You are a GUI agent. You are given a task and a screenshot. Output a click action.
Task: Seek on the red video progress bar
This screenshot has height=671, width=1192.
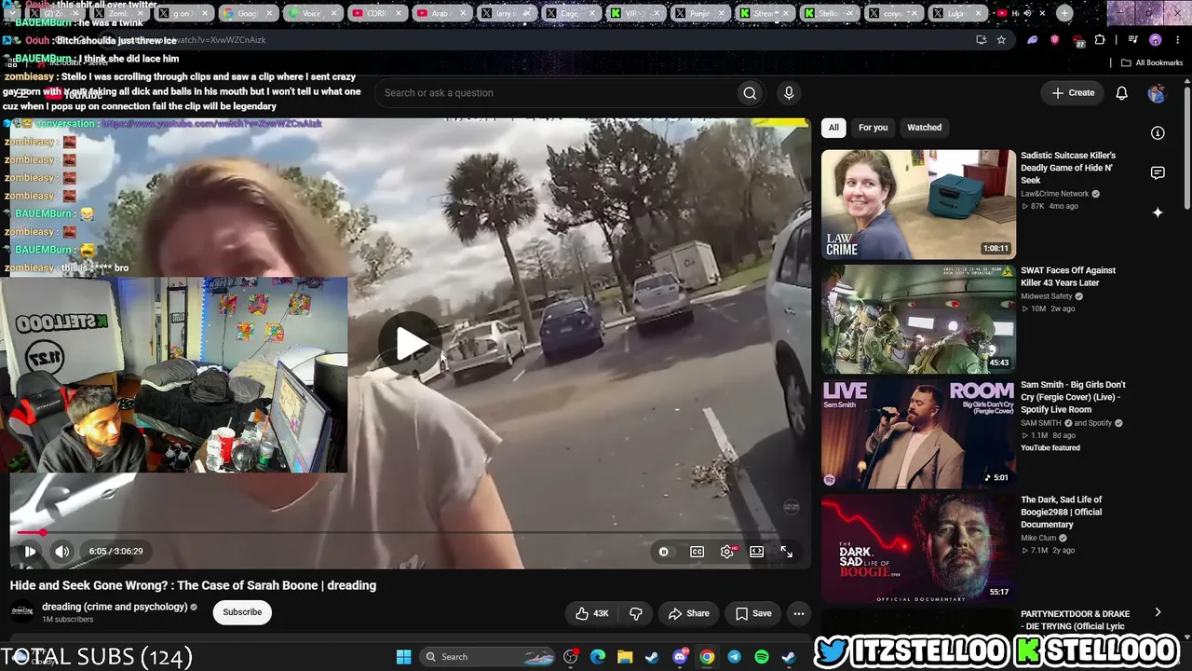pos(410,532)
